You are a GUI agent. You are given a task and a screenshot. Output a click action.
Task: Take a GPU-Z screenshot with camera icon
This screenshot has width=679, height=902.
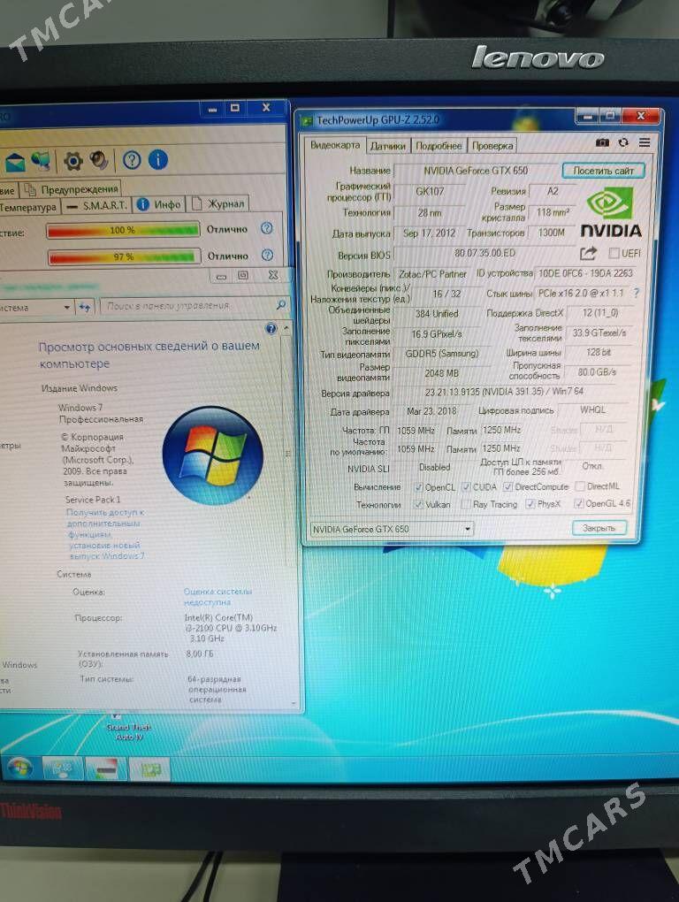click(602, 142)
